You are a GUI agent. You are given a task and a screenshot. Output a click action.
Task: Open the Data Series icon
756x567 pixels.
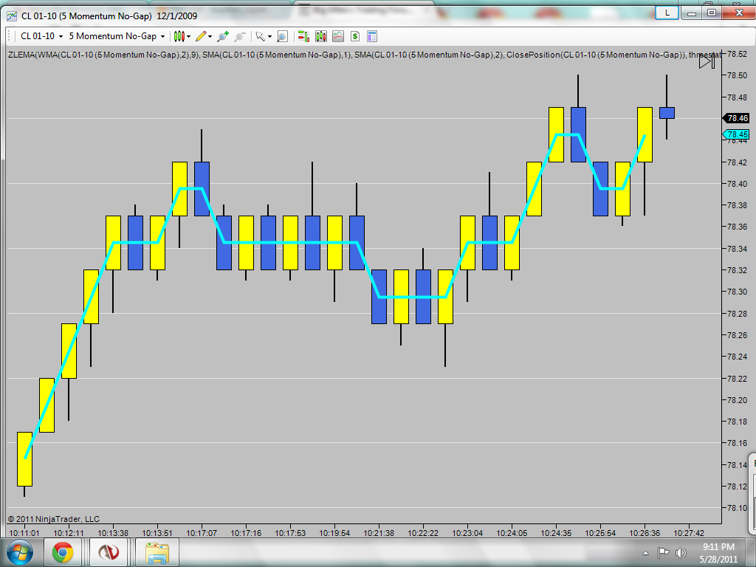click(320, 36)
